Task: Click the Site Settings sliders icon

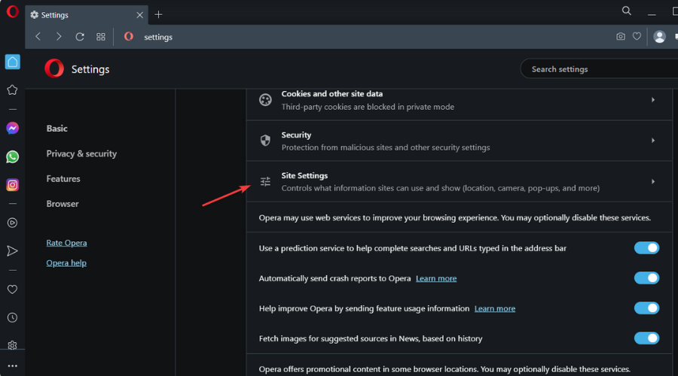Action: click(265, 182)
